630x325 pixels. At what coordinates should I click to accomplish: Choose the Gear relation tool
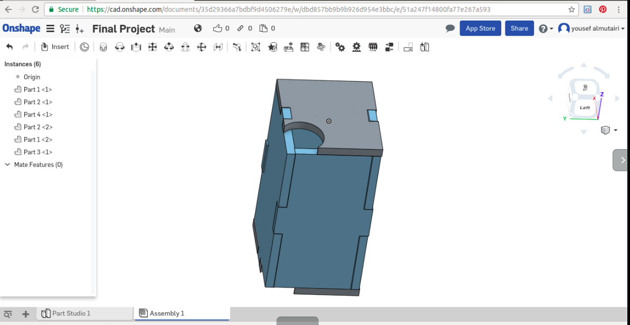pyautogui.click(x=340, y=47)
